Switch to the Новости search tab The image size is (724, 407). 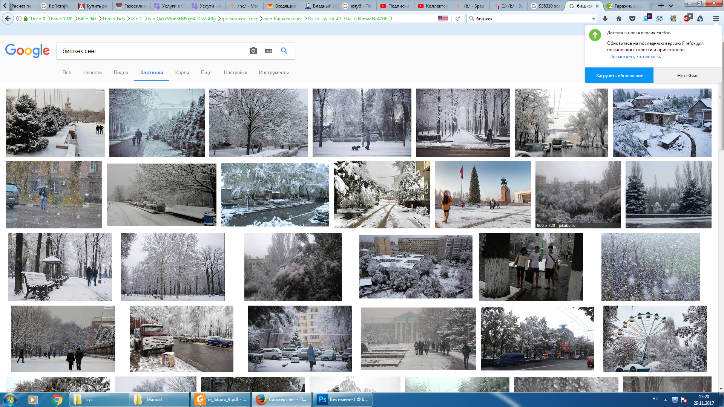(x=92, y=72)
